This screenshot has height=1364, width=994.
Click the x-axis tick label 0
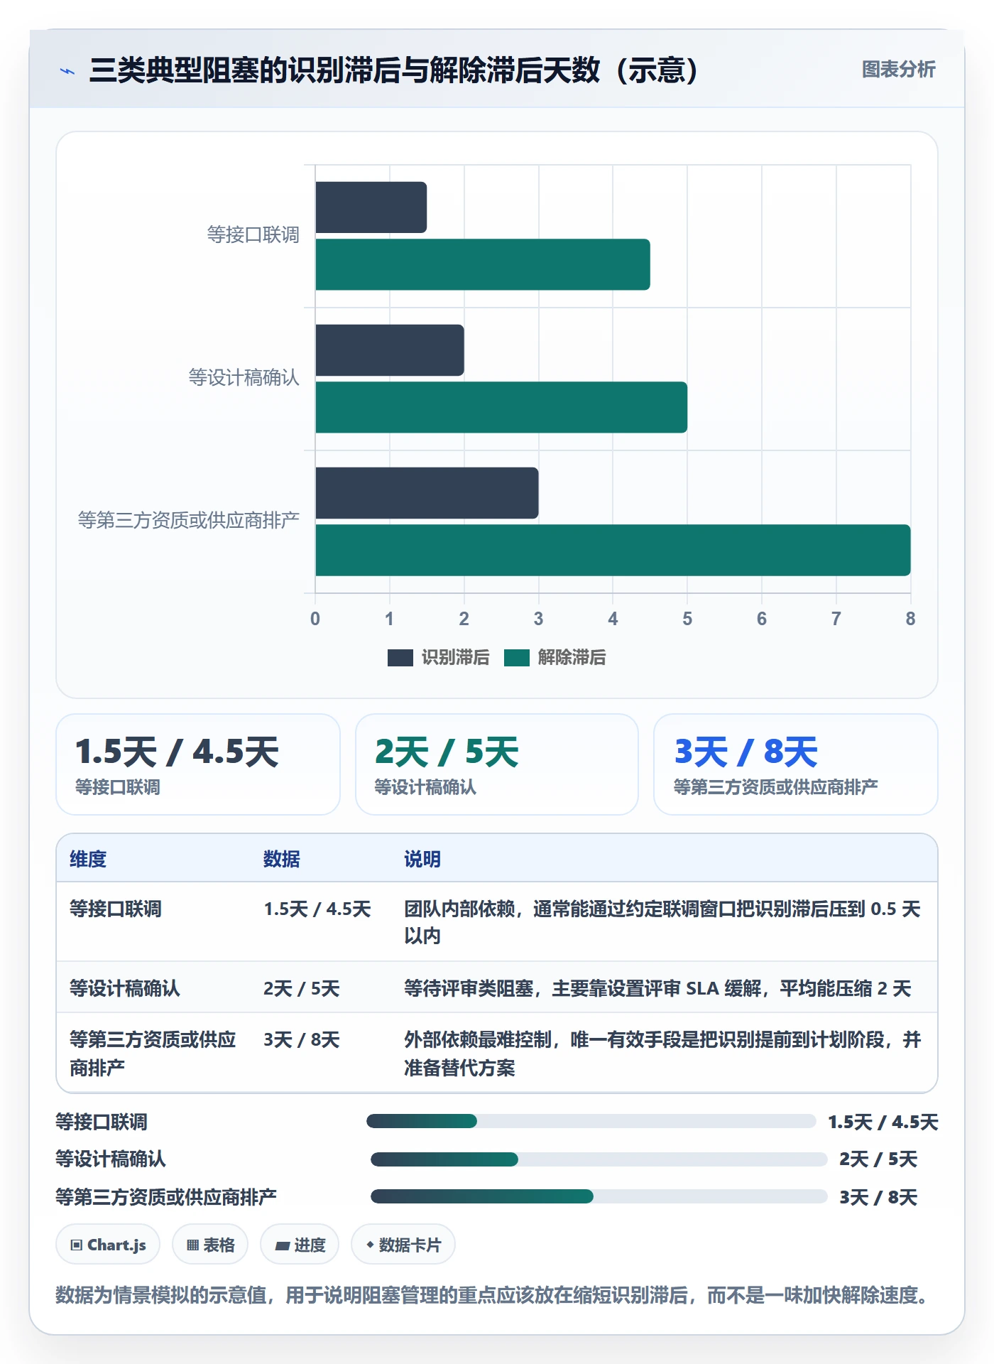coord(315,619)
